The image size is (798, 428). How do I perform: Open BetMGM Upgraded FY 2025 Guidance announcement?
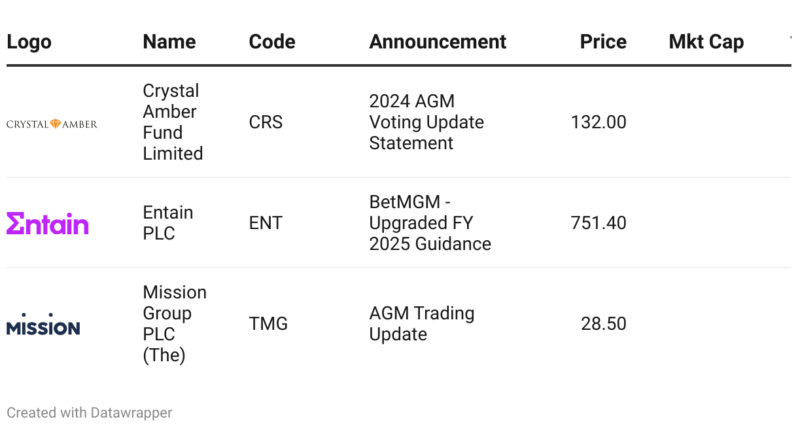click(429, 223)
